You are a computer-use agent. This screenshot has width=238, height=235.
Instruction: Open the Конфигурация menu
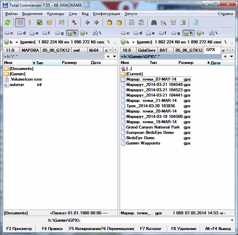pyautogui.click(x=106, y=14)
